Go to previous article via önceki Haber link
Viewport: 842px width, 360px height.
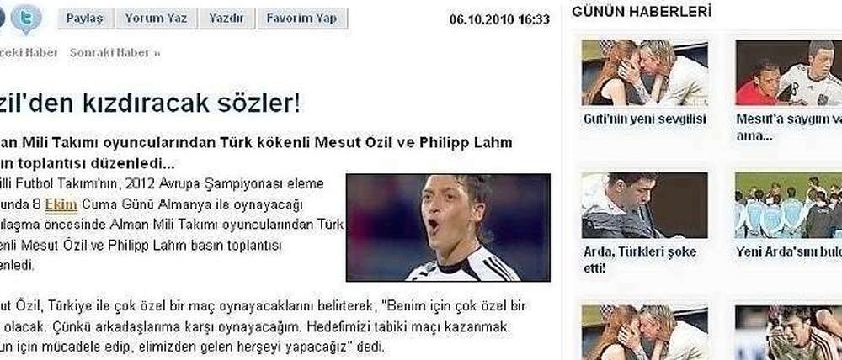pos(29,53)
